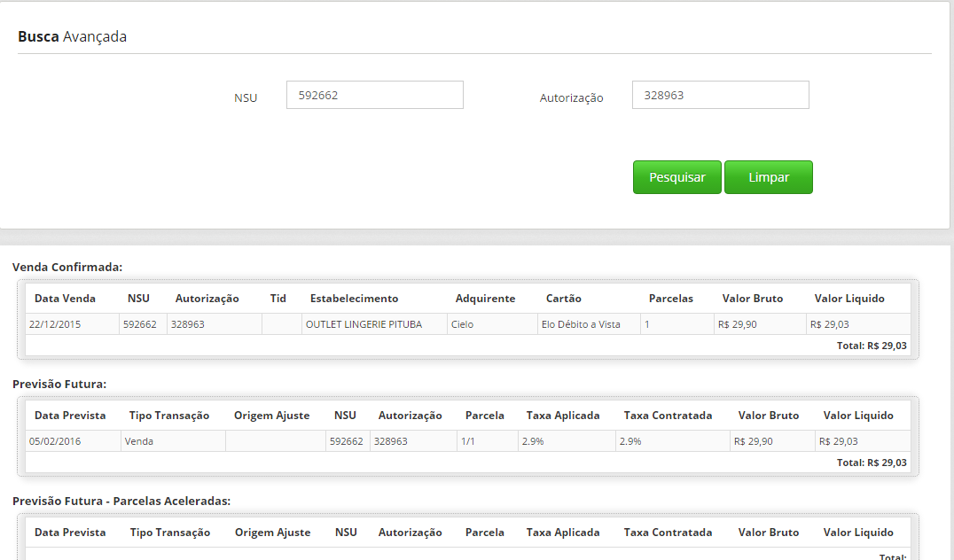
Task: Click NSU header in Venda Confirmada table
Action: pyautogui.click(x=138, y=299)
